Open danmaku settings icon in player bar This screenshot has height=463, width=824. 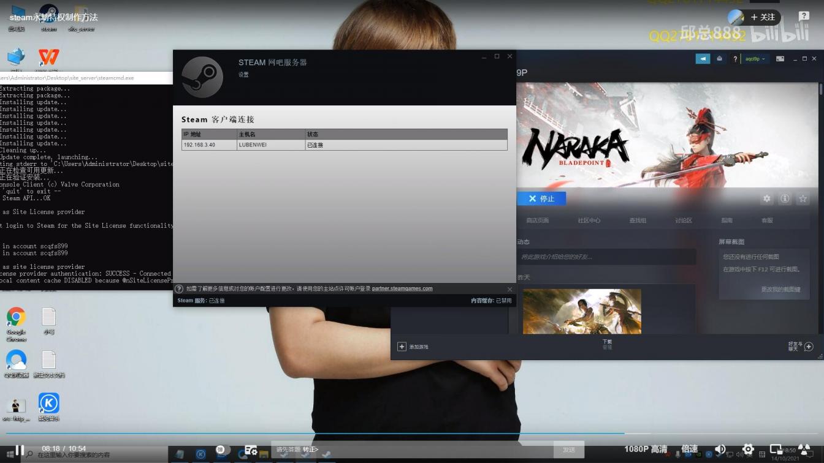click(x=251, y=450)
